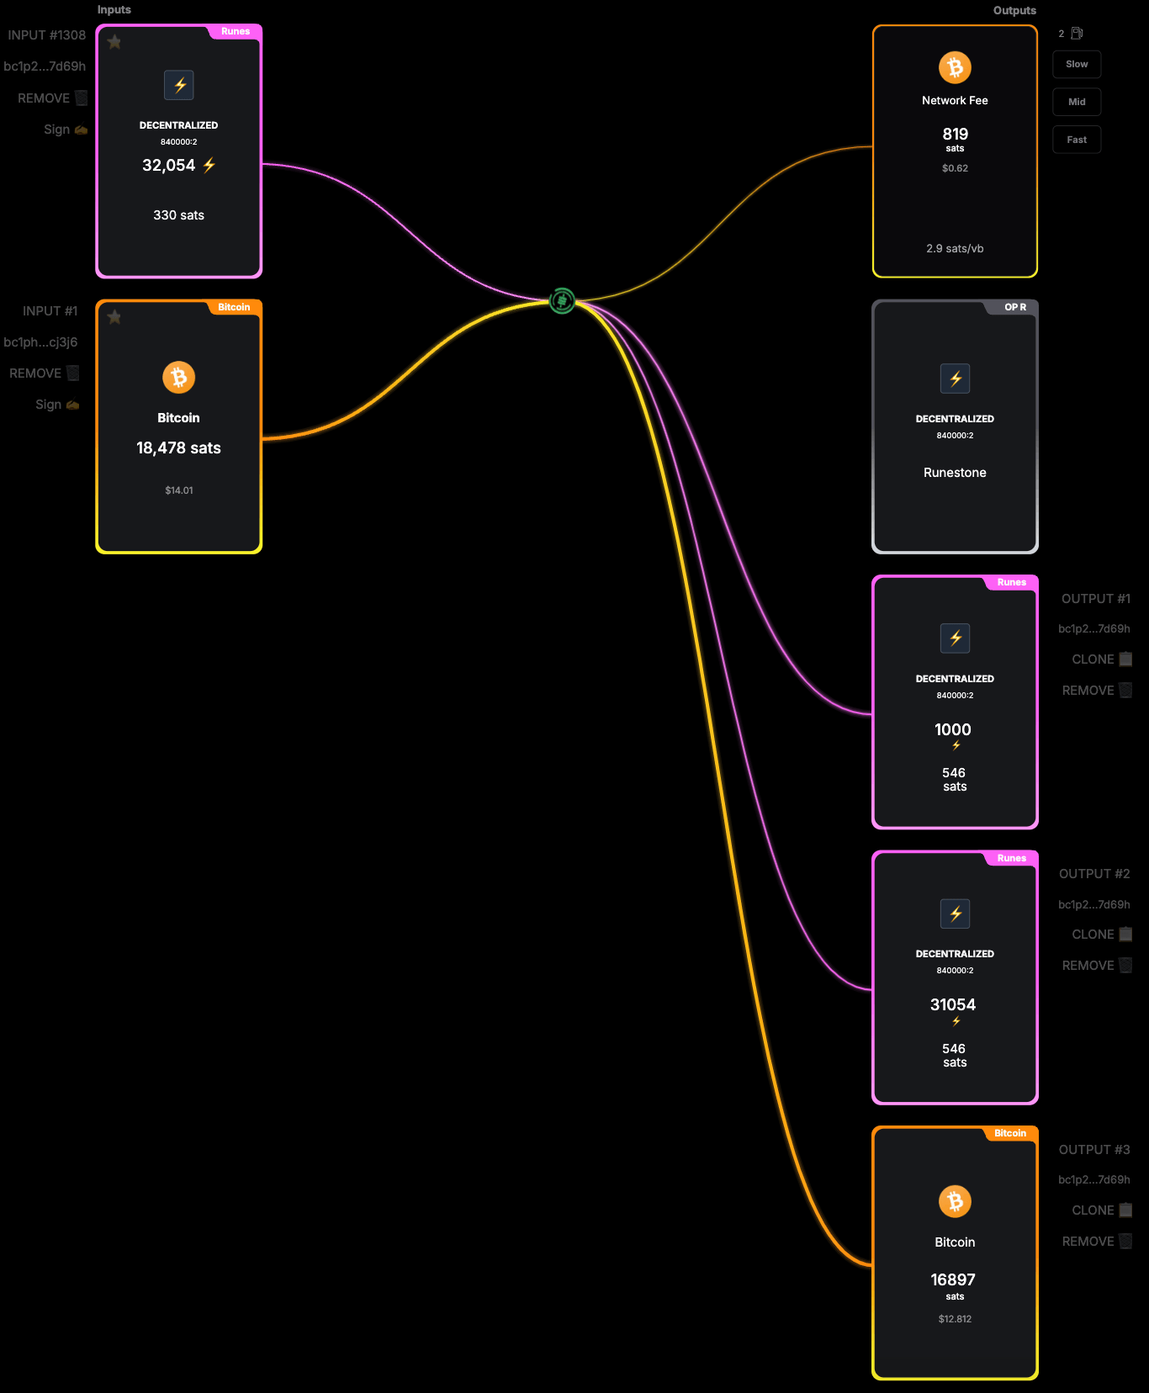The image size is (1149, 1393).
Task: Click the lightning rune icon on input #1308 card
Action: (x=179, y=85)
